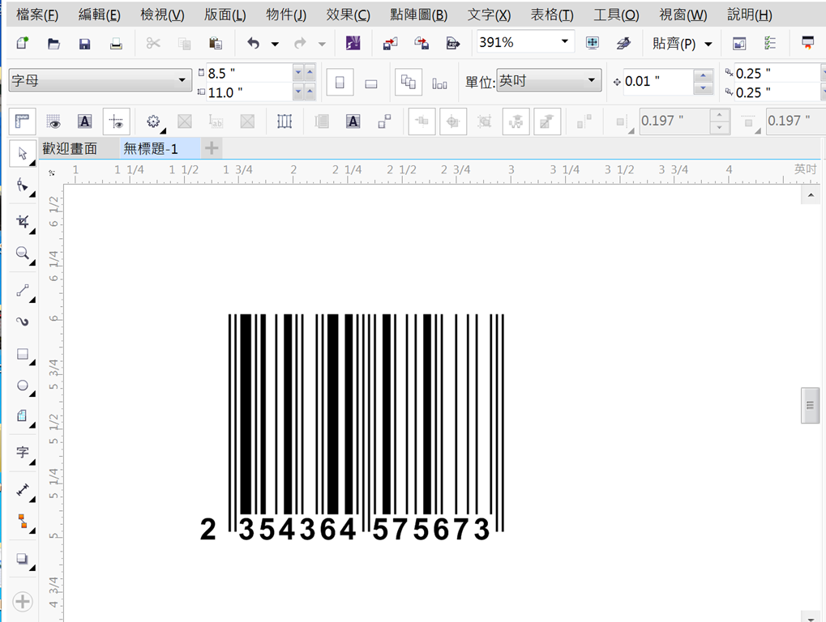Click the page width field showing 8.5"

click(249, 73)
